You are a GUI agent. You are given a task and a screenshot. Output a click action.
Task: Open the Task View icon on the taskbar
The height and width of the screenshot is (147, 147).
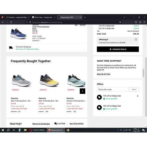click(x=14, y=130)
